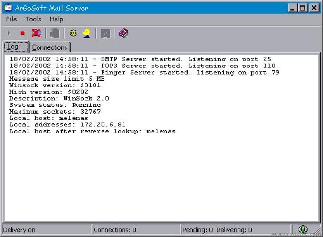Click the Description: WinSock 2.0 line
This screenshot has width=323, height=237.
tap(59, 98)
